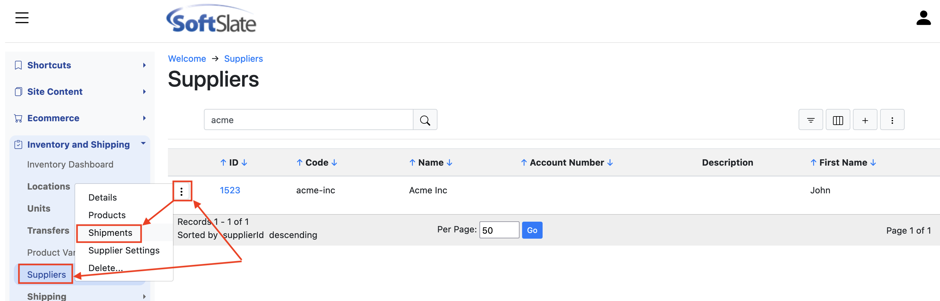
Task: Click the blue Go button
Action: point(532,230)
